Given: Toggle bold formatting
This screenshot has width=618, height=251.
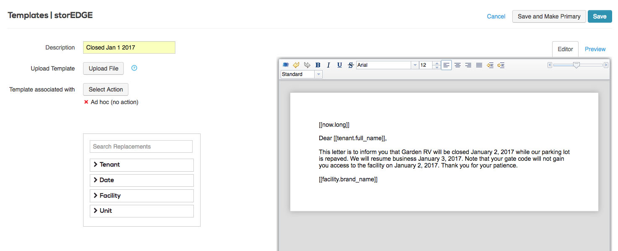Looking at the screenshot, I should (x=318, y=65).
